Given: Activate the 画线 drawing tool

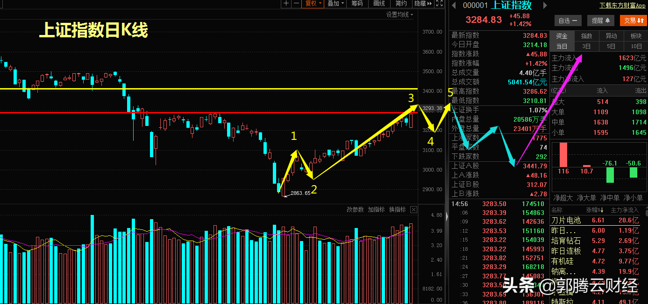Looking at the screenshot, I should point(379,4).
